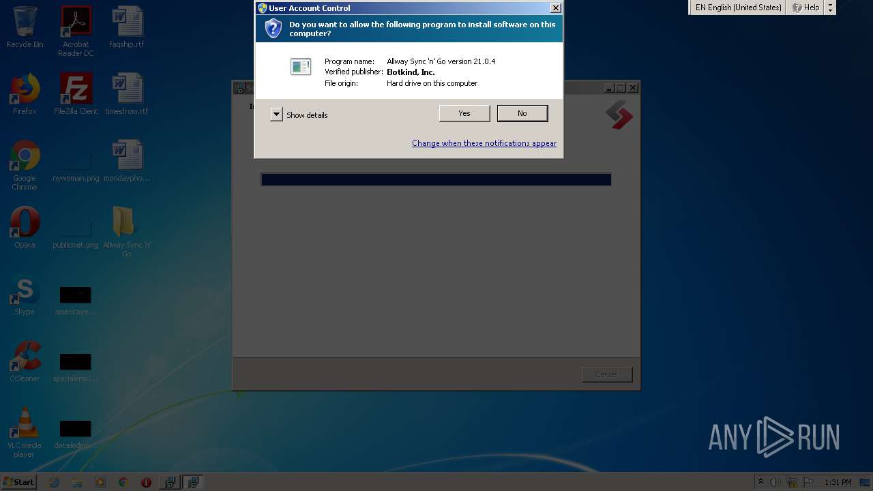Click No in the User Account Control dialog
873x491 pixels.
522,113
